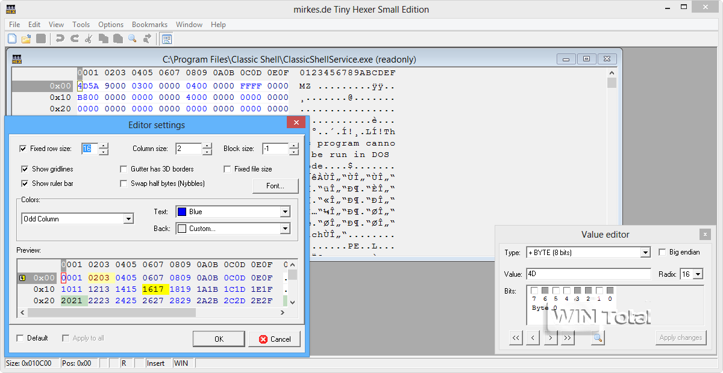The width and height of the screenshot is (723, 373).
Task: Close the Editor settings dialog
Action: pyautogui.click(x=295, y=123)
